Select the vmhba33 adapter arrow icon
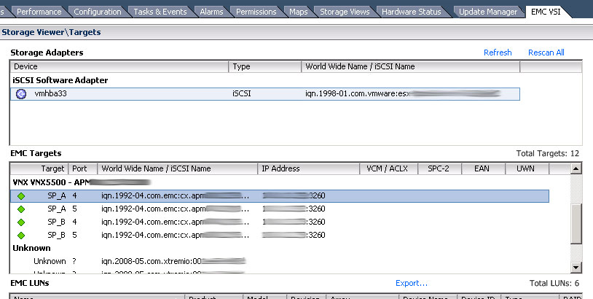The height and width of the screenshot is (299, 593). click(21, 94)
